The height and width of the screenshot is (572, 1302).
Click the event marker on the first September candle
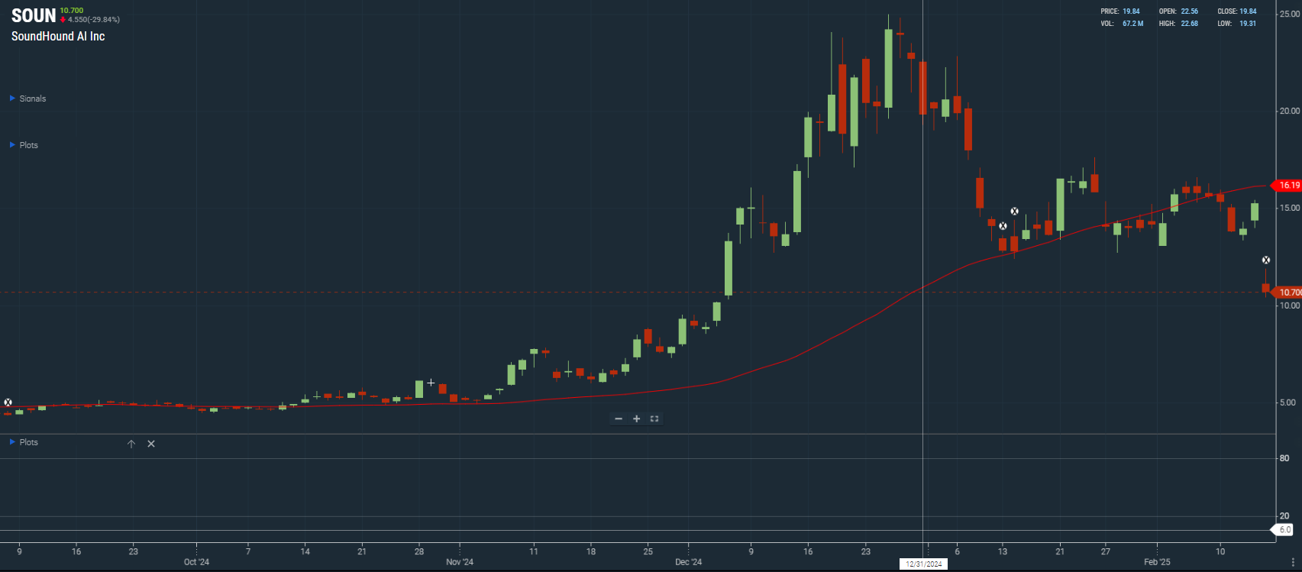tap(8, 402)
